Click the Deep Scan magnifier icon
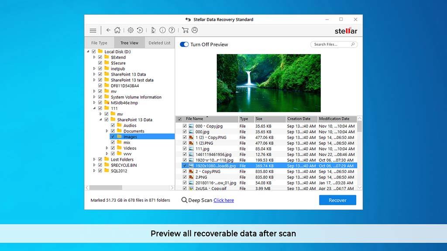The image size is (447, 251). click(x=184, y=200)
